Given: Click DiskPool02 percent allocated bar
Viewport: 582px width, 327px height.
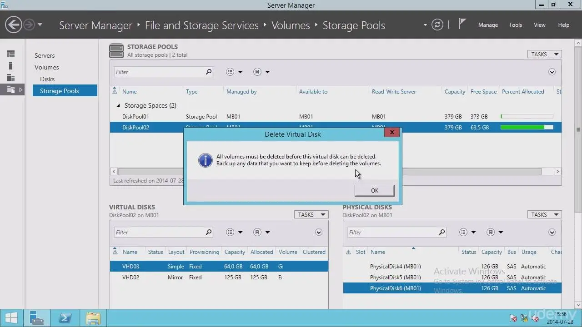Looking at the screenshot, I should pyautogui.click(x=527, y=127).
